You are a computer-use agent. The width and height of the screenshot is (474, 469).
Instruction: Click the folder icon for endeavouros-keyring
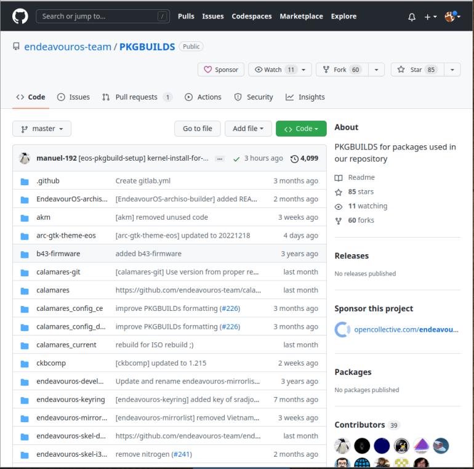(x=25, y=400)
